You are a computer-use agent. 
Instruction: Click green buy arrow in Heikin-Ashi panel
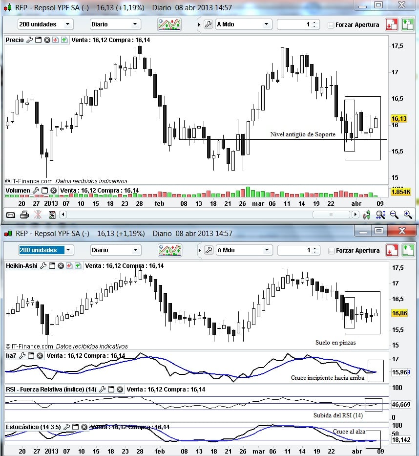pyautogui.click(x=78, y=265)
